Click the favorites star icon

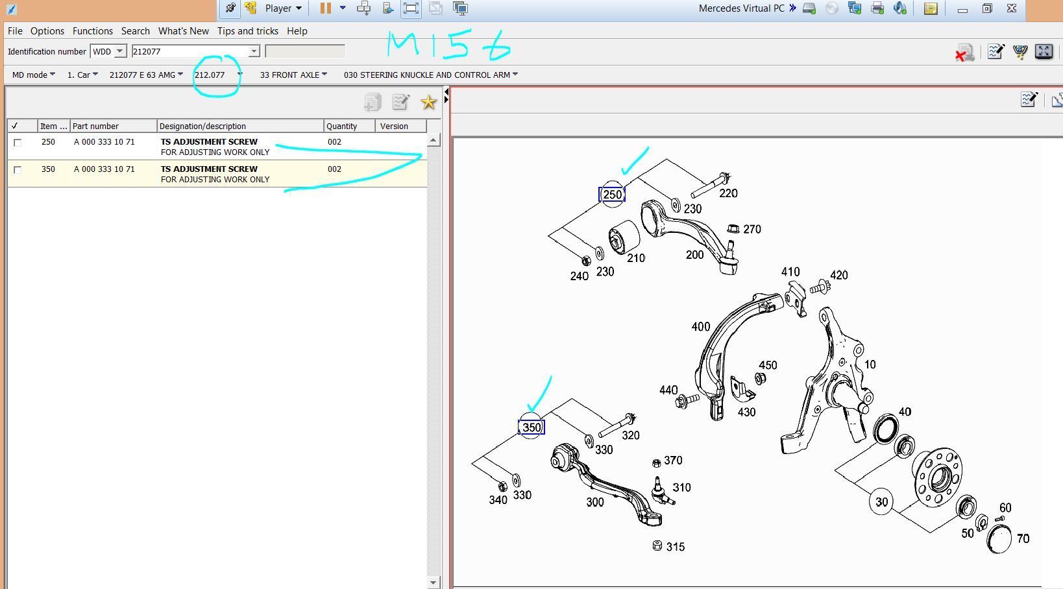pos(428,102)
